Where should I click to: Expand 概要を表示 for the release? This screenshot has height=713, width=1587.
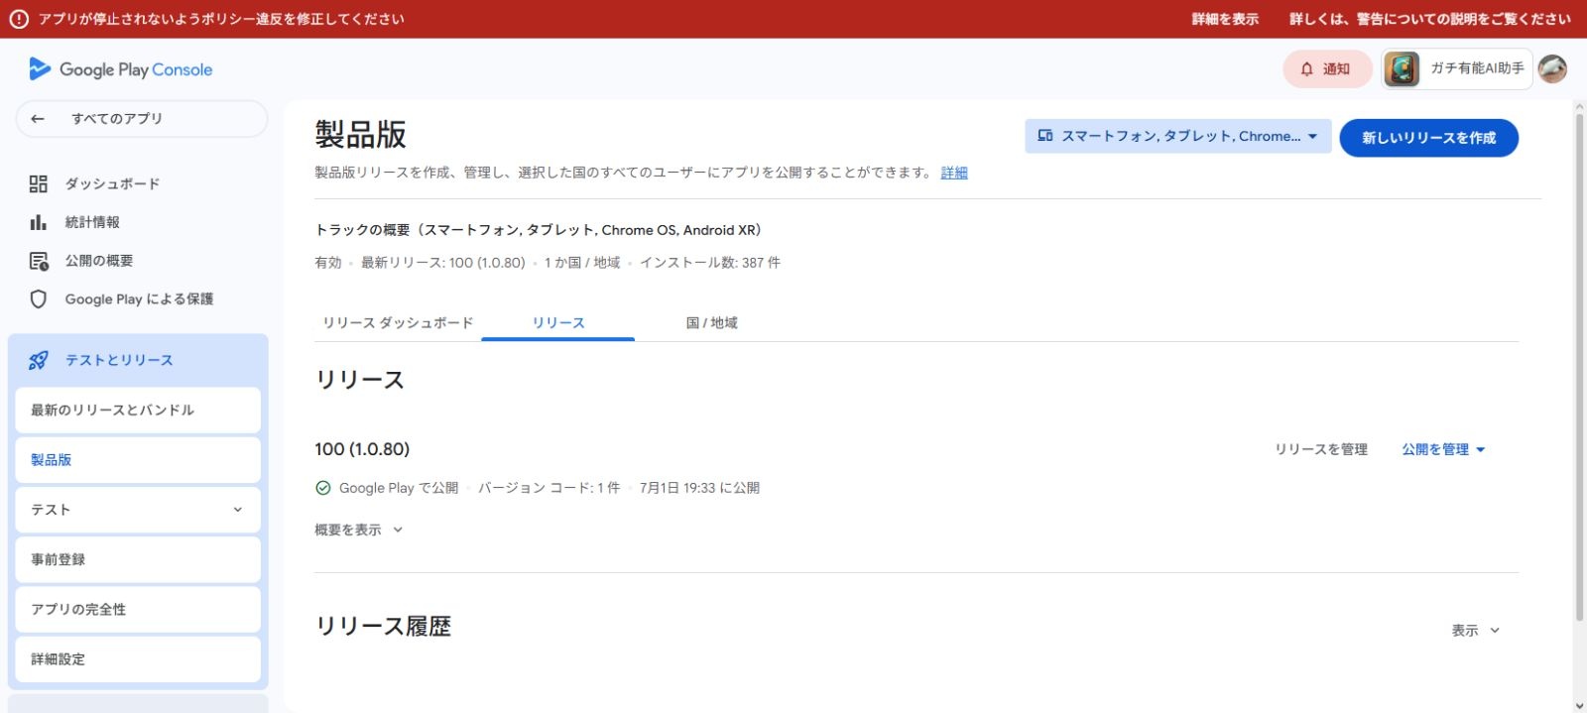click(x=358, y=530)
